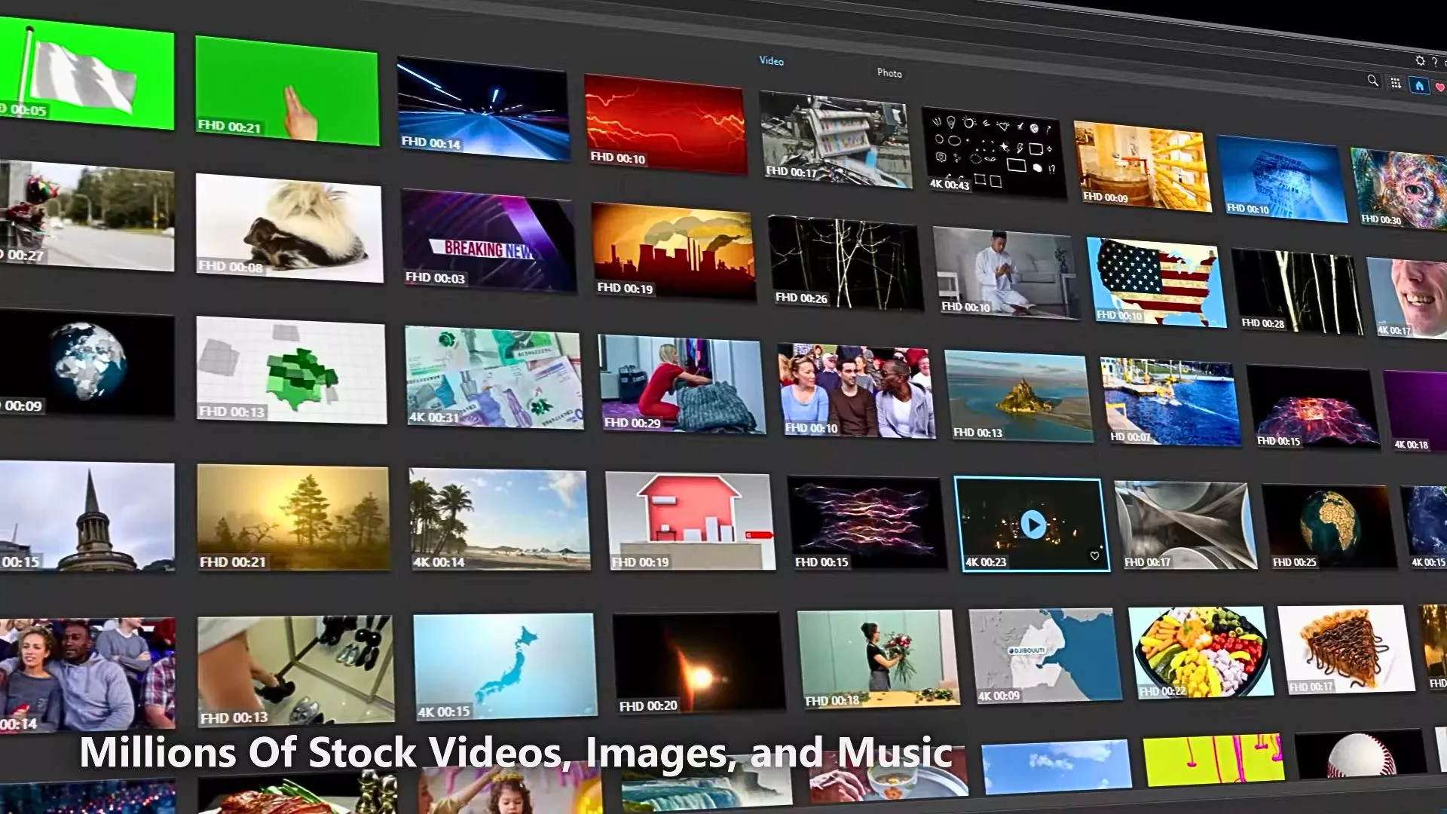Image resolution: width=1447 pixels, height=814 pixels.
Task: Select the Mont Saint-Michel aerial FHD 00:13 clip
Action: pyautogui.click(x=1018, y=397)
